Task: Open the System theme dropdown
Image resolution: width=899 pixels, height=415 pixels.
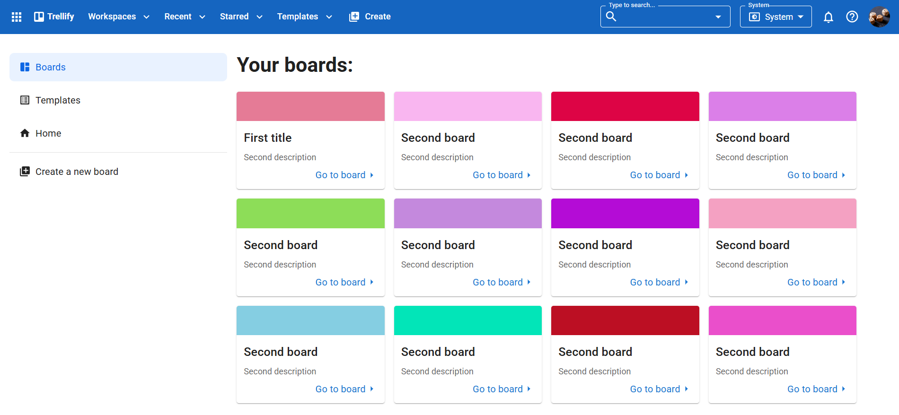Action: (x=776, y=17)
